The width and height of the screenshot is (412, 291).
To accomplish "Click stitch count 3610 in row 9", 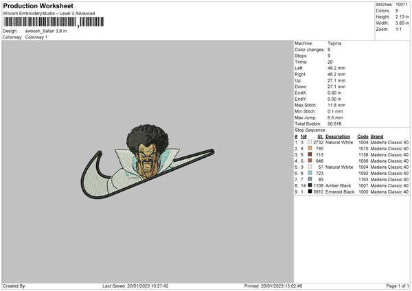I will pos(318,191).
